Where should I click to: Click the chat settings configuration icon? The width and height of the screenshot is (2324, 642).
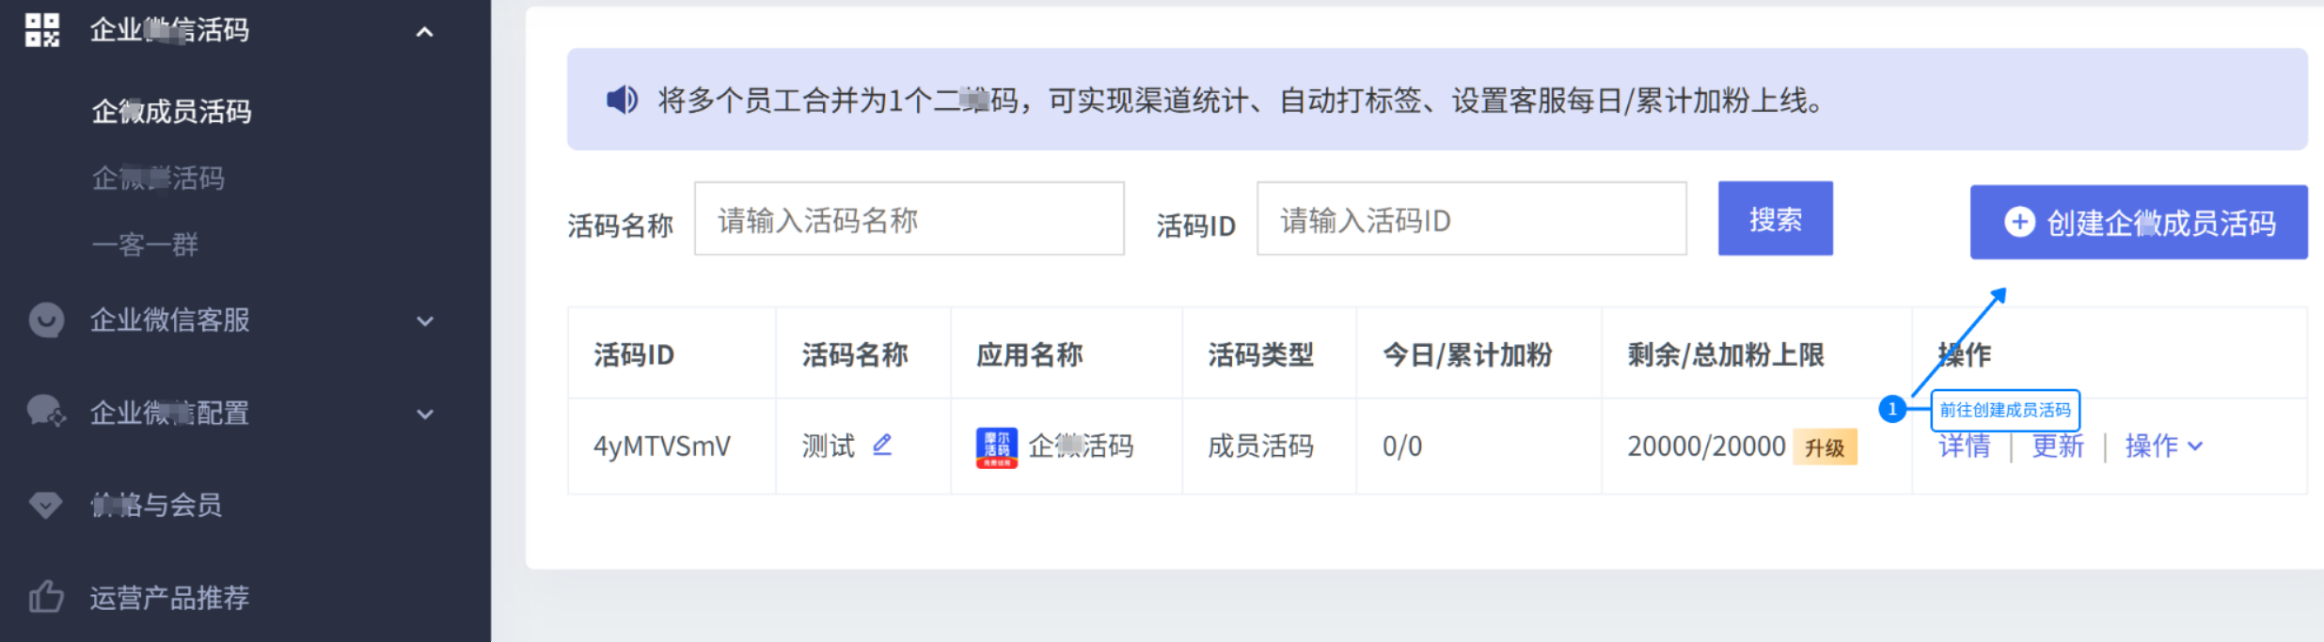(x=46, y=412)
